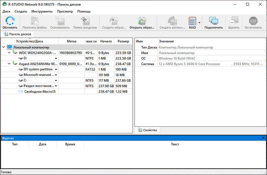
Task: Switch to the Свойства tab
Action: point(146,130)
